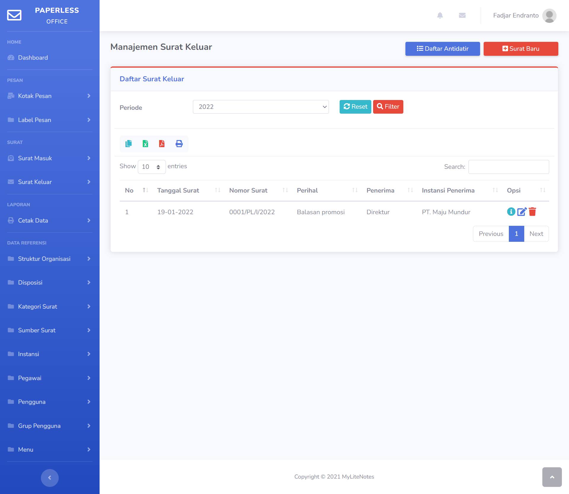This screenshot has width=569, height=494.
Task: Export table to PDF file icon
Action: (x=162, y=144)
